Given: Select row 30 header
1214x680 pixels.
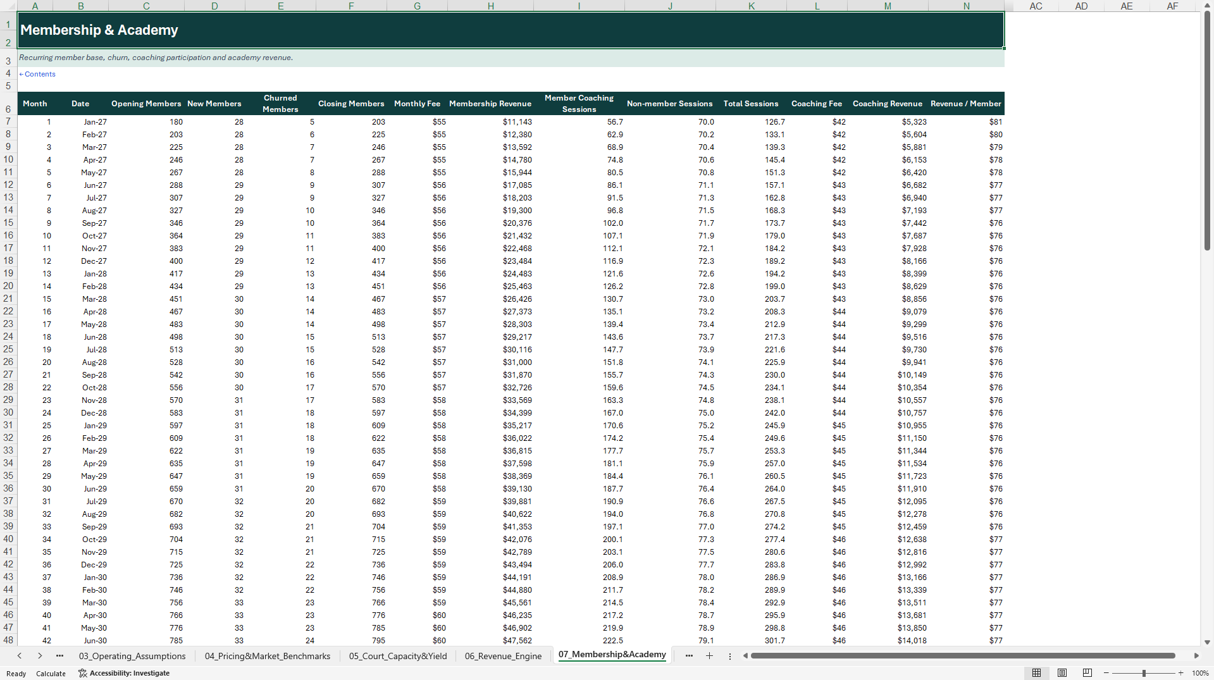Looking at the screenshot, I should pos(8,412).
